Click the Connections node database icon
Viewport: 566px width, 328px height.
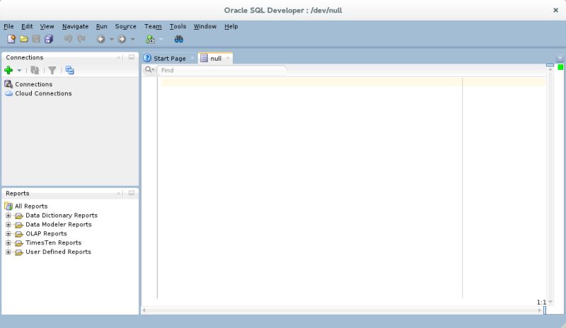point(8,84)
